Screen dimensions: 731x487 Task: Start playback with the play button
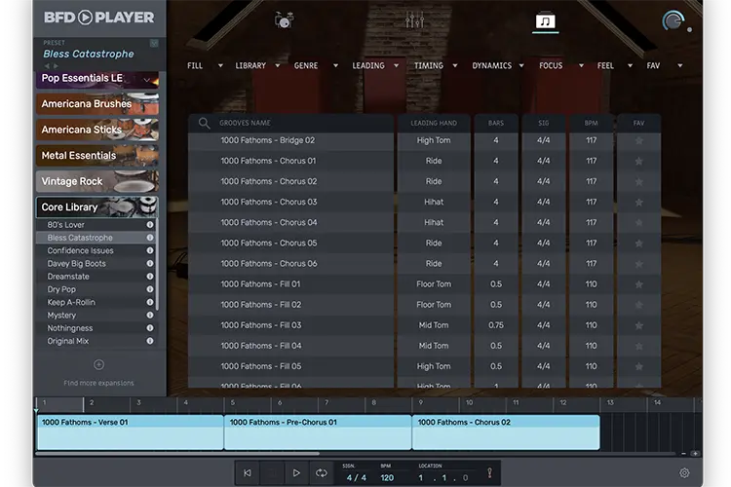(x=296, y=473)
